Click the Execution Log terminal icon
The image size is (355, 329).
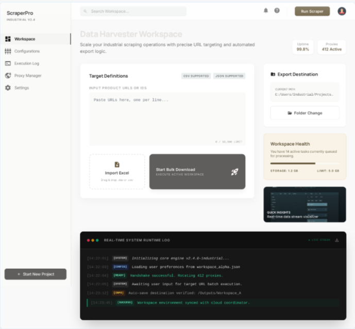pyautogui.click(x=8, y=63)
